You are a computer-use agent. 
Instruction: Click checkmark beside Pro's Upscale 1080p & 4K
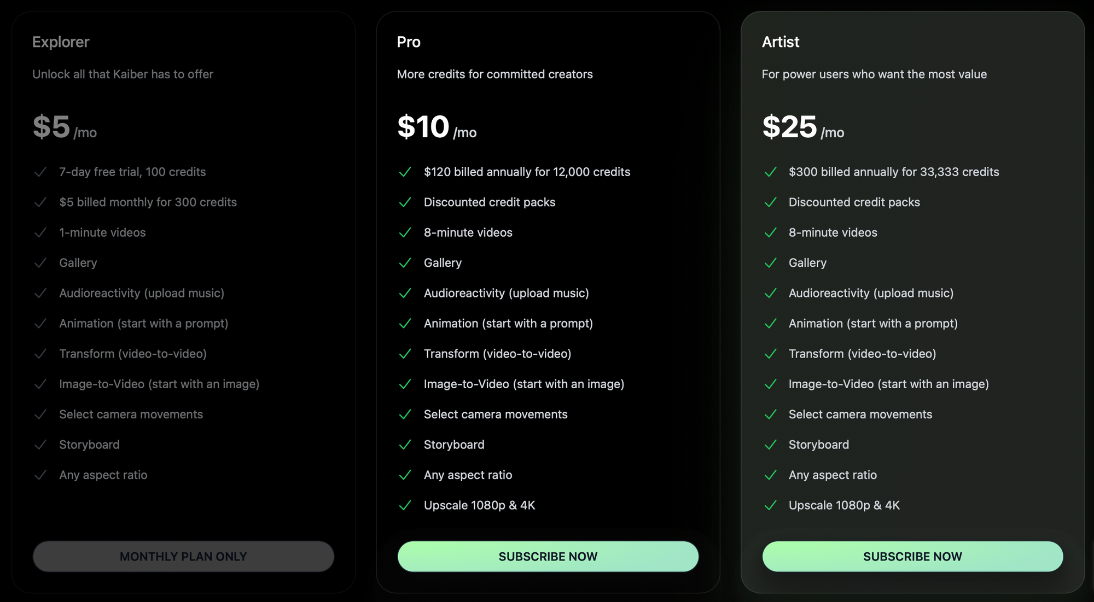point(405,505)
